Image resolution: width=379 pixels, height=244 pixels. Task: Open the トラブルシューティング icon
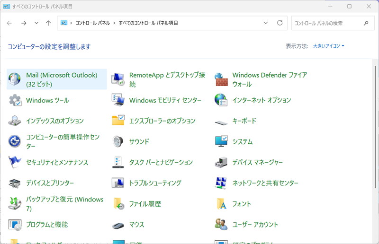click(x=118, y=183)
